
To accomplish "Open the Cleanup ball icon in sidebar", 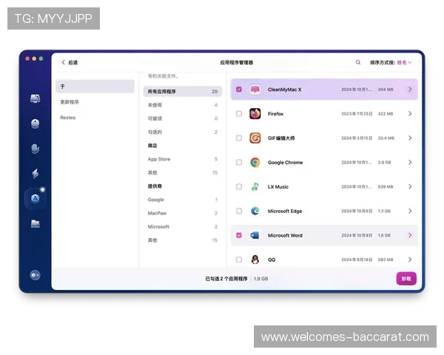I will (35, 124).
